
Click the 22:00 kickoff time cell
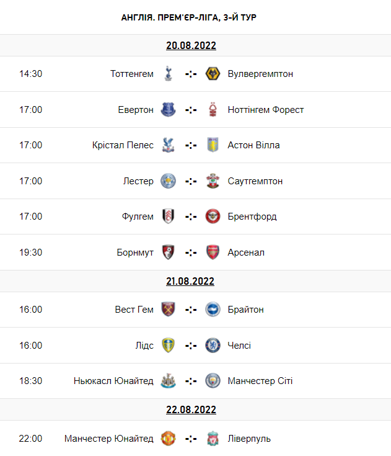tap(31, 439)
